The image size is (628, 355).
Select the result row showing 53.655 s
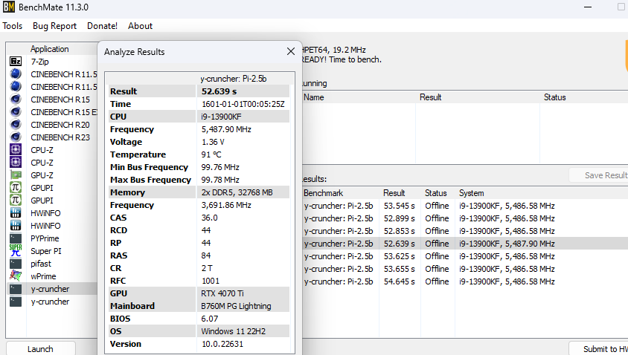(464, 269)
